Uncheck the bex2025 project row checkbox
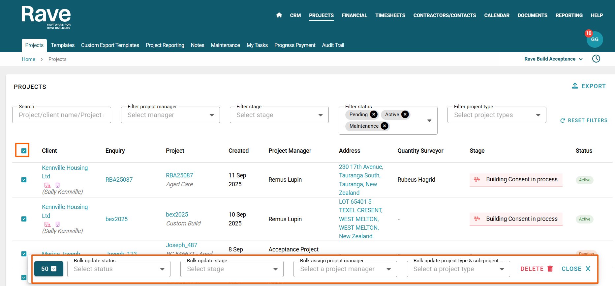The width and height of the screenshot is (615, 286). point(24,219)
